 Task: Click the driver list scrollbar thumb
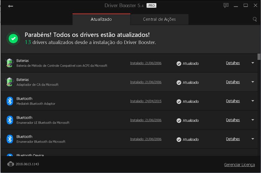point(259,57)
